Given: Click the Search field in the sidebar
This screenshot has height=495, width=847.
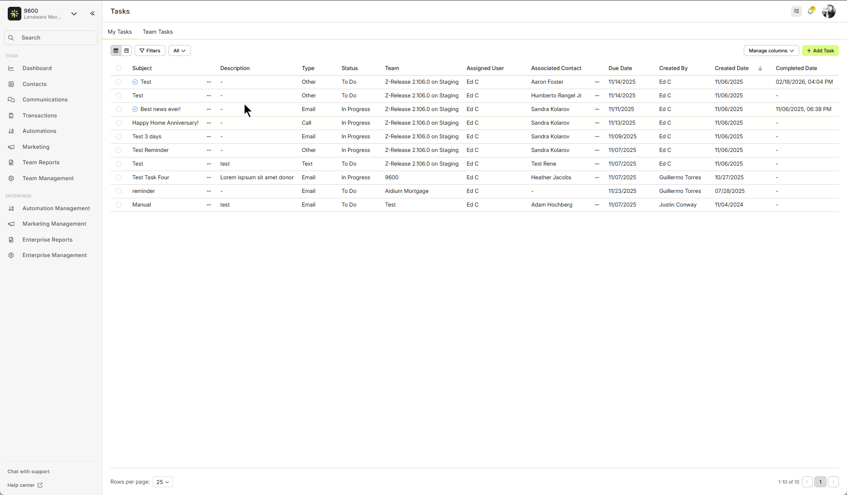Looking at the screenshot, I should click(50, 37).
